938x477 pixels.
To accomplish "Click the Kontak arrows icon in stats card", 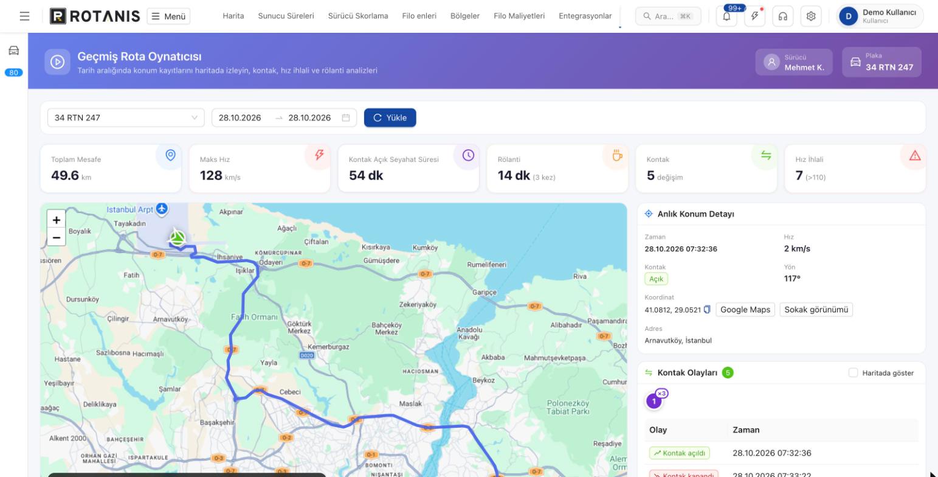I will point(766,156).
